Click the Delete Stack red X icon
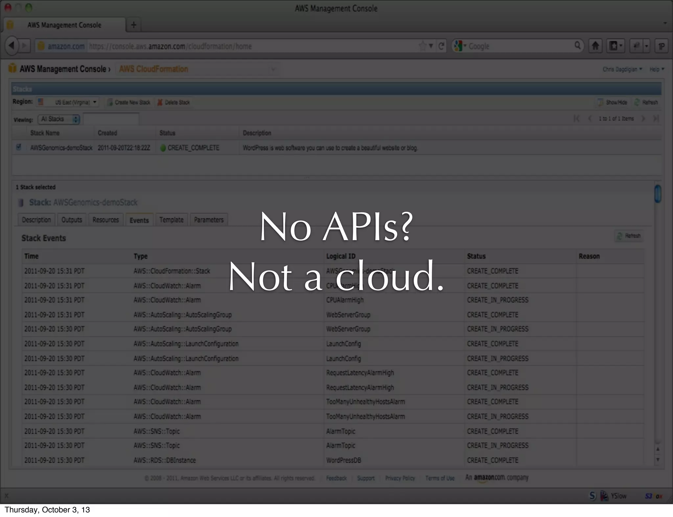 (x=160, y=102)
